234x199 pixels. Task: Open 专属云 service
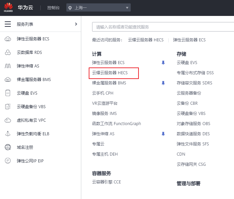[x=98, y=144]
